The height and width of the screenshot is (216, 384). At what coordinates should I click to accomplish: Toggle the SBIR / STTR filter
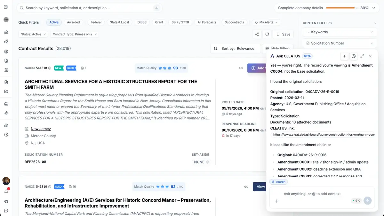click(180, 22)
